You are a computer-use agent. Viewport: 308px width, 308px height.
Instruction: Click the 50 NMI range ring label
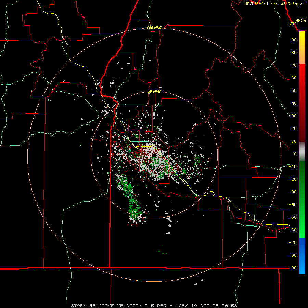[x=154, y=91]
